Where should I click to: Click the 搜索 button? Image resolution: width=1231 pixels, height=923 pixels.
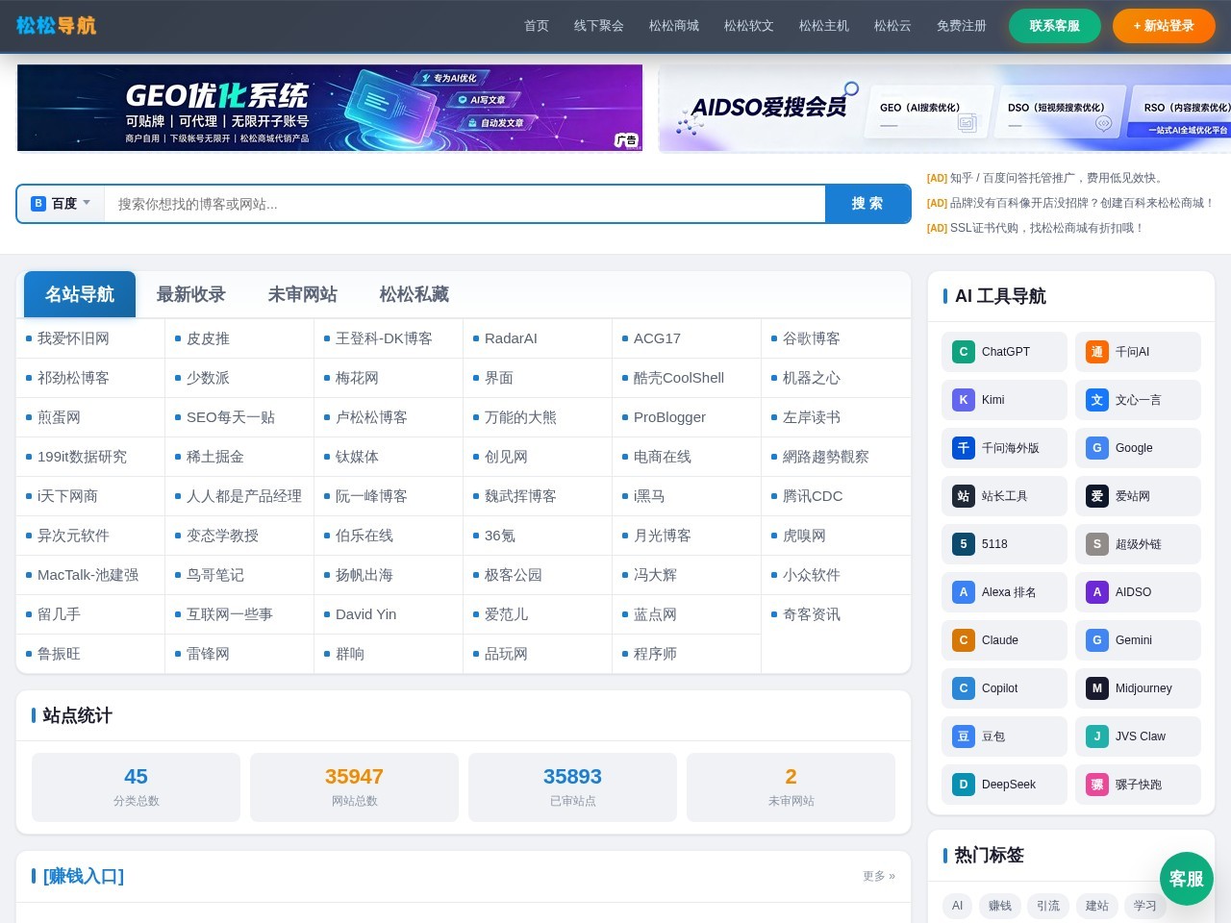coord(867,204)
